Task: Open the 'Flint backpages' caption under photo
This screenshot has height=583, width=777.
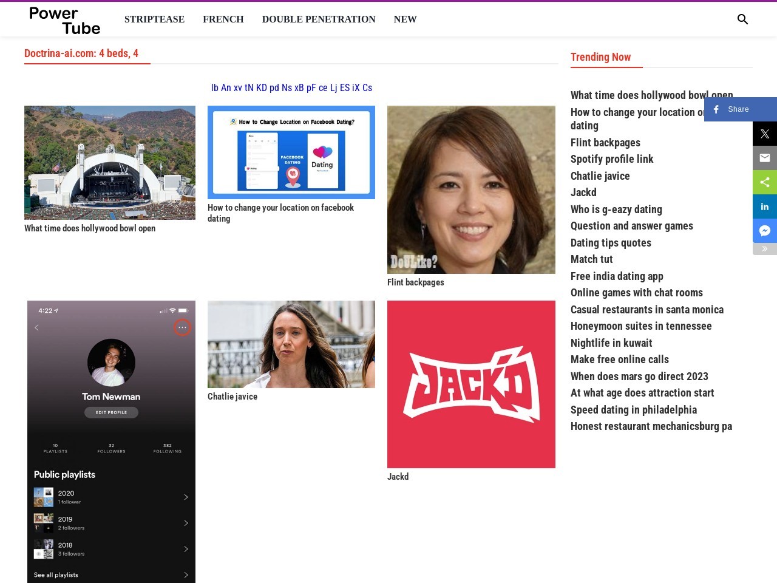Action: pyautogui.click(x=416, y=282)
